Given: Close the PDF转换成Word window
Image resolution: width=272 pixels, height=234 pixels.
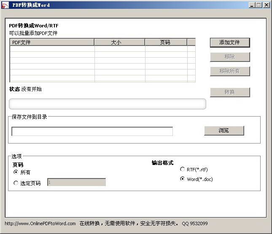Looking at the screenshot, I should [266, 5].
